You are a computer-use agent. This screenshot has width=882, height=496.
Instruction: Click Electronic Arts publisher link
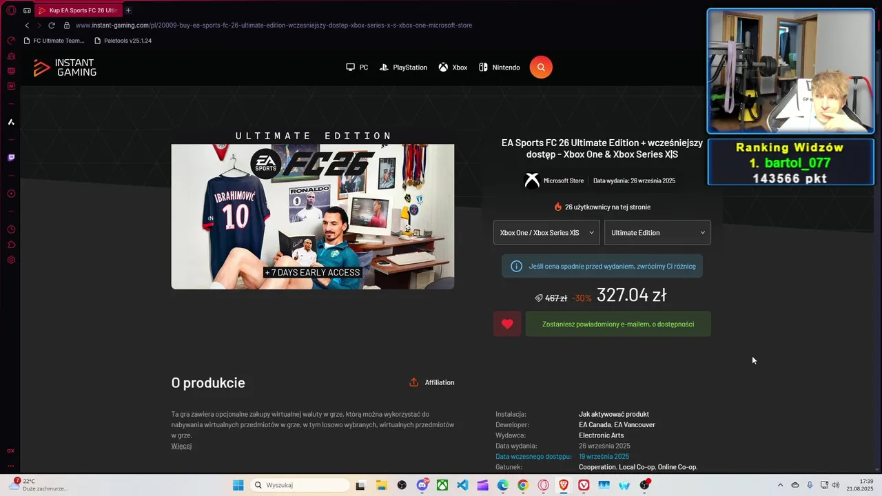(x=602, y=435)
